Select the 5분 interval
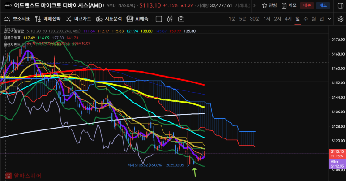This screenshot has width=346, height=181. pyautogui.click(x=243, y=19)
